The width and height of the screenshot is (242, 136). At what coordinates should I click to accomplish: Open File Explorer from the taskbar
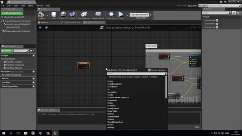(26, 133)
